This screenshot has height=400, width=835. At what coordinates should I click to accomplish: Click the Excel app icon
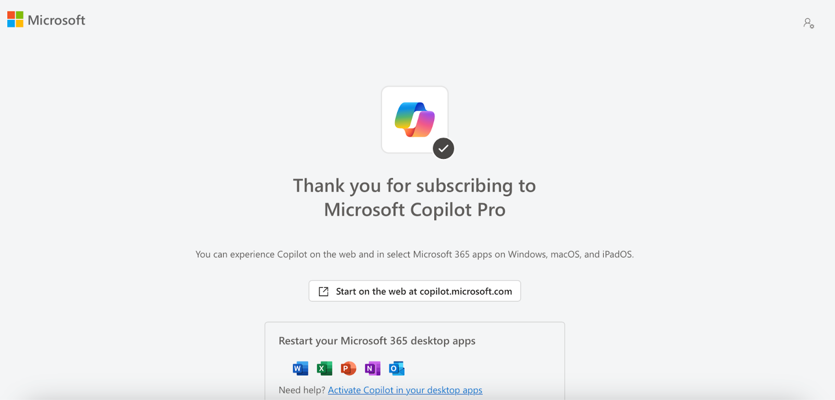pos(324,368)
